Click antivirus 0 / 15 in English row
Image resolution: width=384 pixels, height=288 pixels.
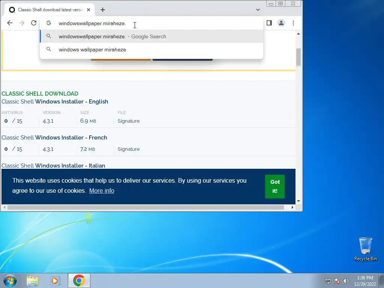tap(13, 121)
